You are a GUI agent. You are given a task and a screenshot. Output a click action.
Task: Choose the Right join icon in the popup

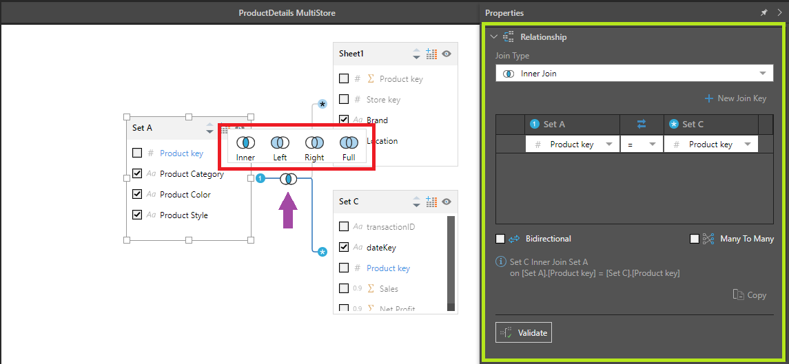(314, 143)
